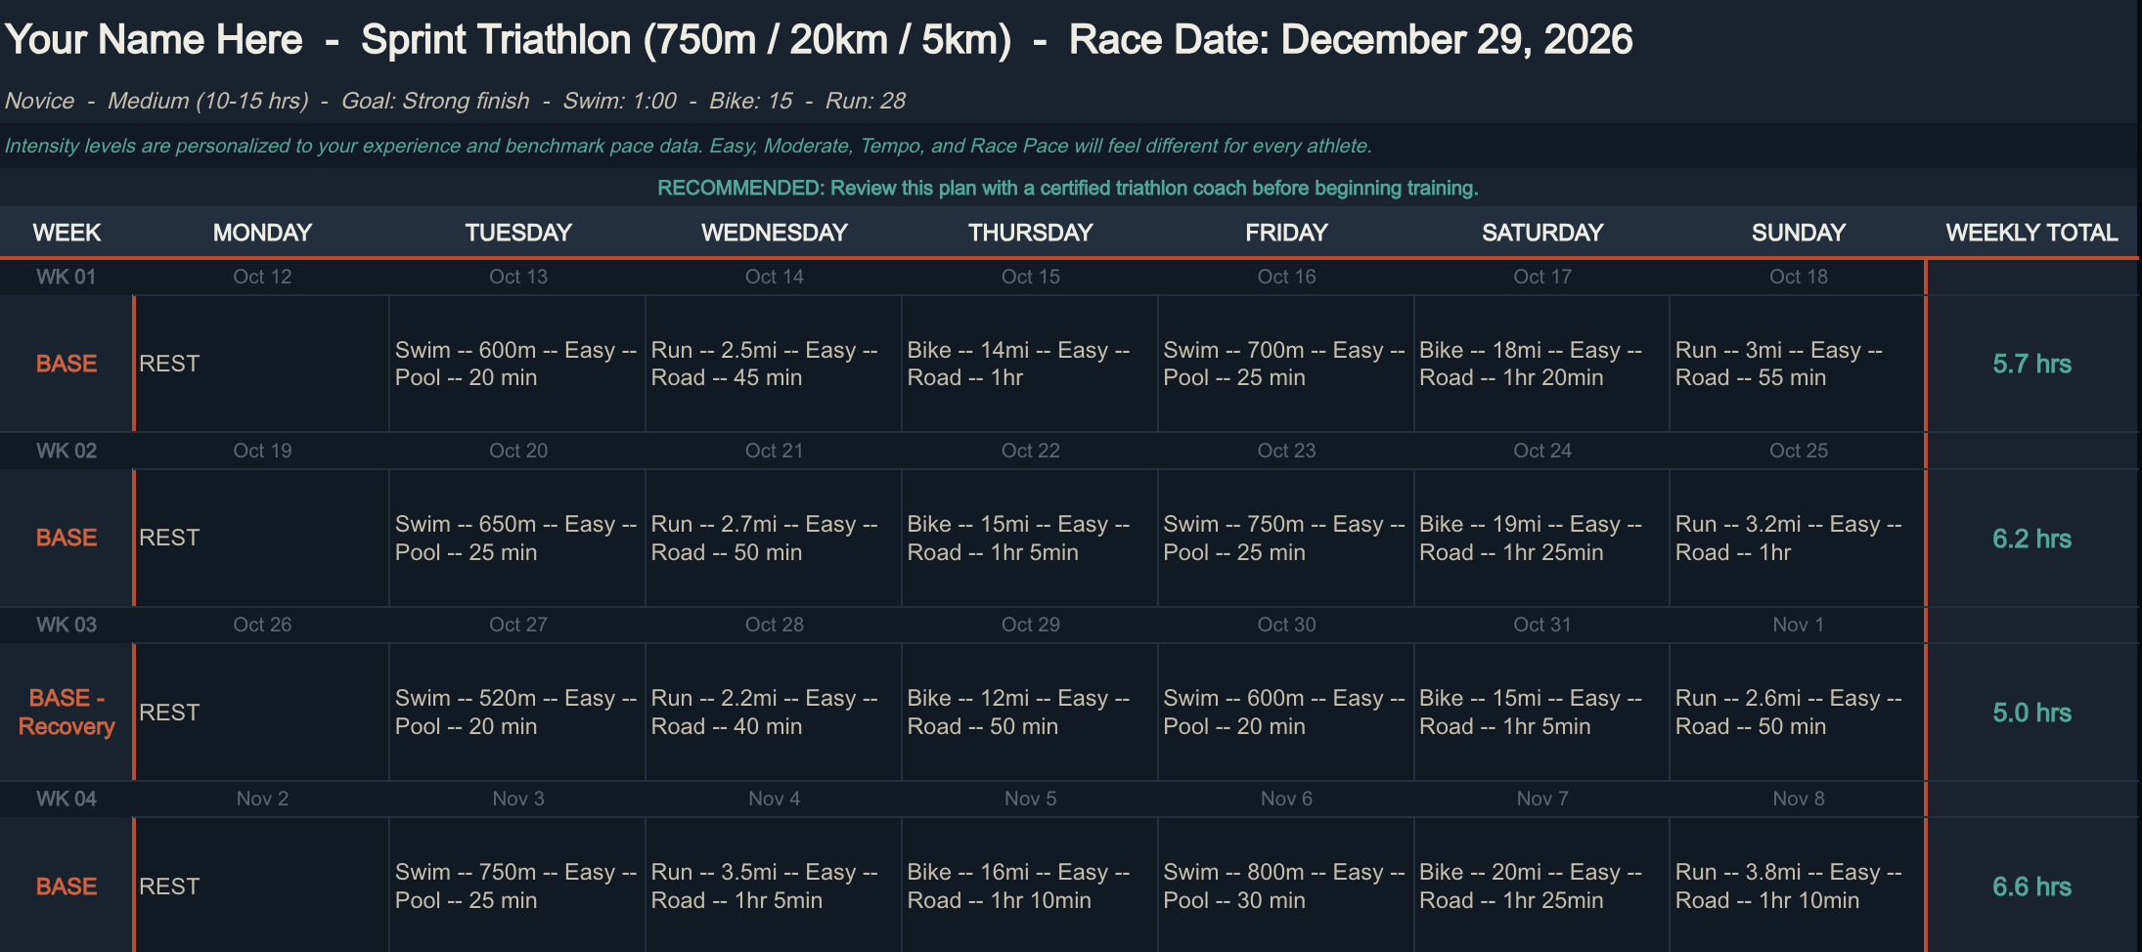The image size is (2142, 952).
Task: Click the Oct 31 date cell
Action: pos(1542,625)
